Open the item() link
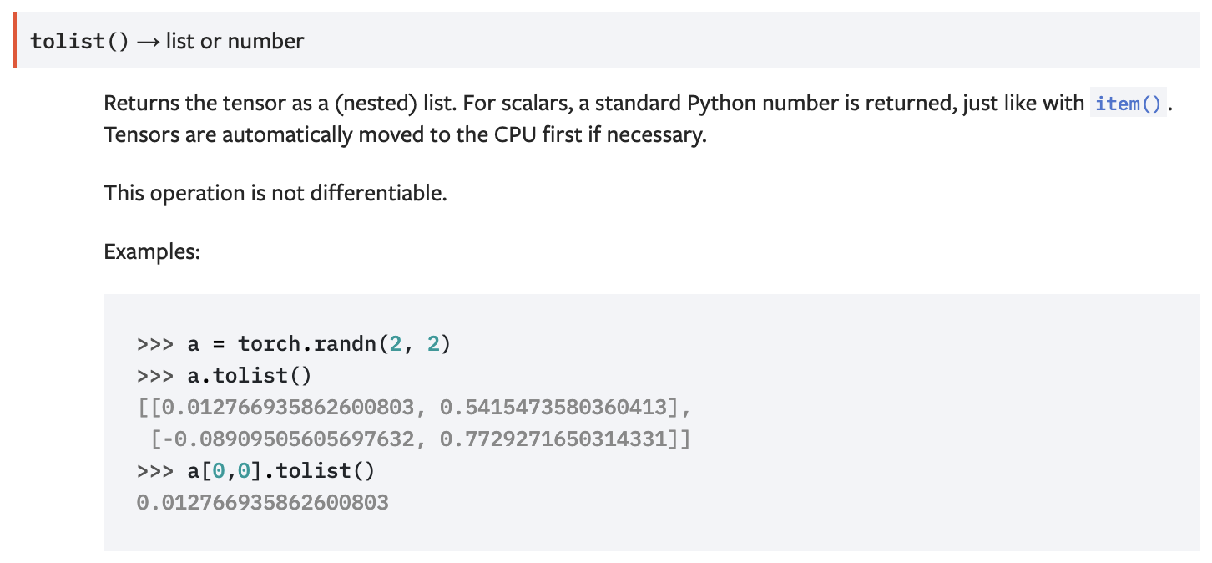This screenshot has width=1212, height=563. click(x=1128, y=104)
